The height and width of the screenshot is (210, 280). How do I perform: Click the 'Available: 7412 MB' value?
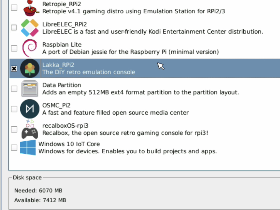point(40,200)
